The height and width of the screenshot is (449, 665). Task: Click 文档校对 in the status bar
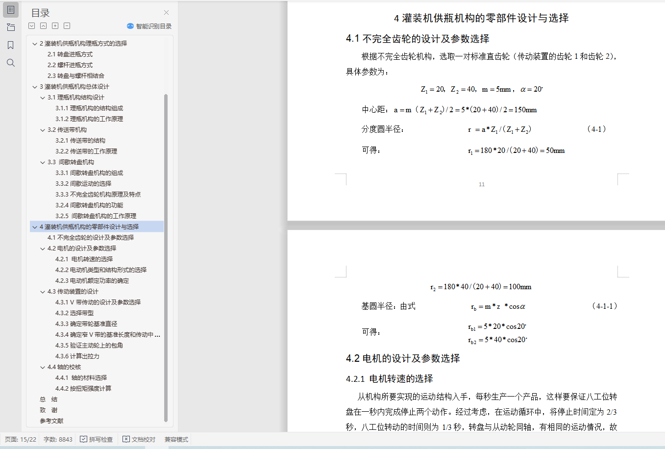[x=139, y=440]
